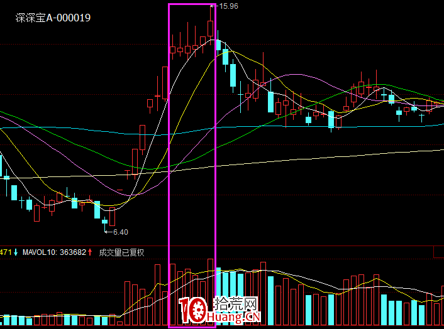Click the 成交量已复权 label

(121, 252)
